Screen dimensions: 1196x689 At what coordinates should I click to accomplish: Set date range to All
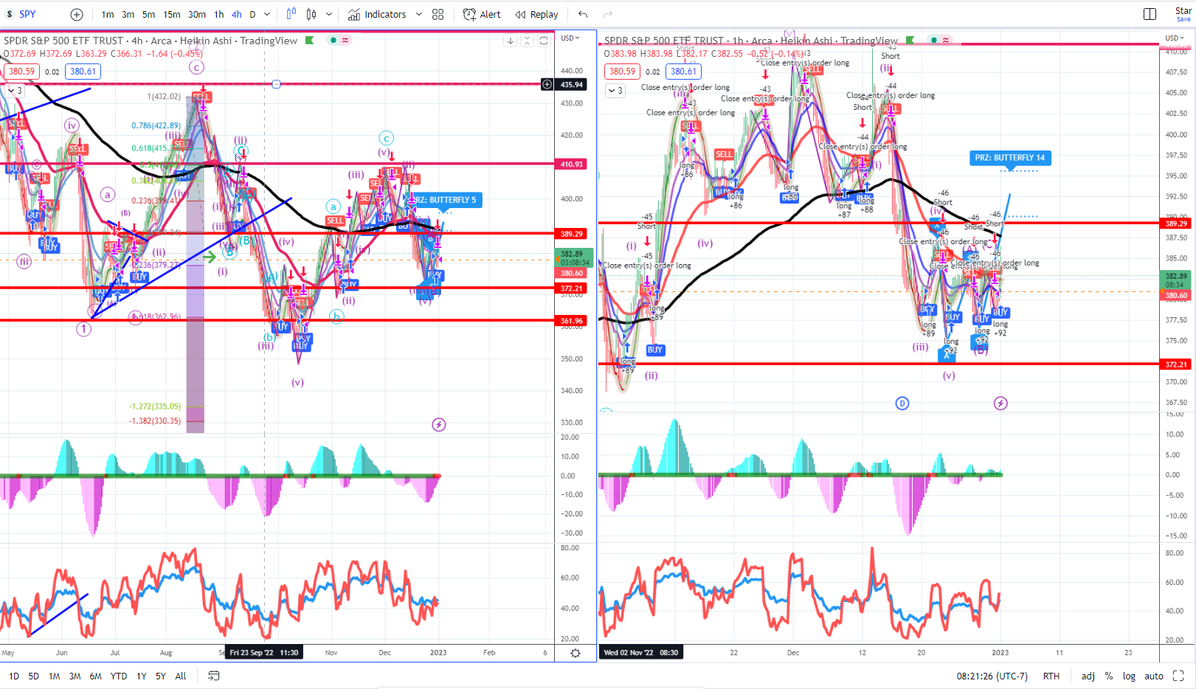pos(181,676)
